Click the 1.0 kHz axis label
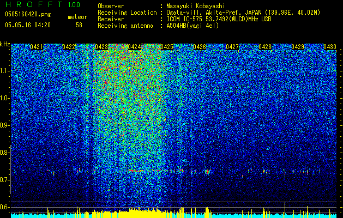The height and width of the screenshot is (218, 343). [x=4, y=98]
